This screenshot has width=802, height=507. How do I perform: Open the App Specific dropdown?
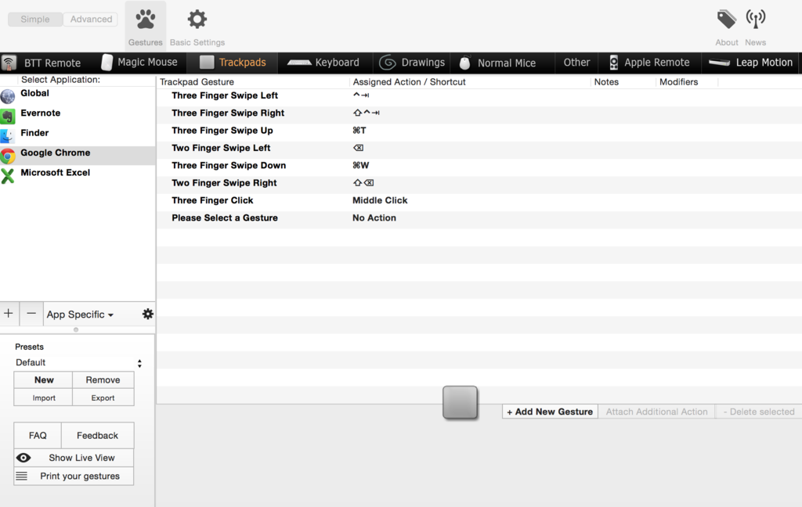[x=81, y=315]
